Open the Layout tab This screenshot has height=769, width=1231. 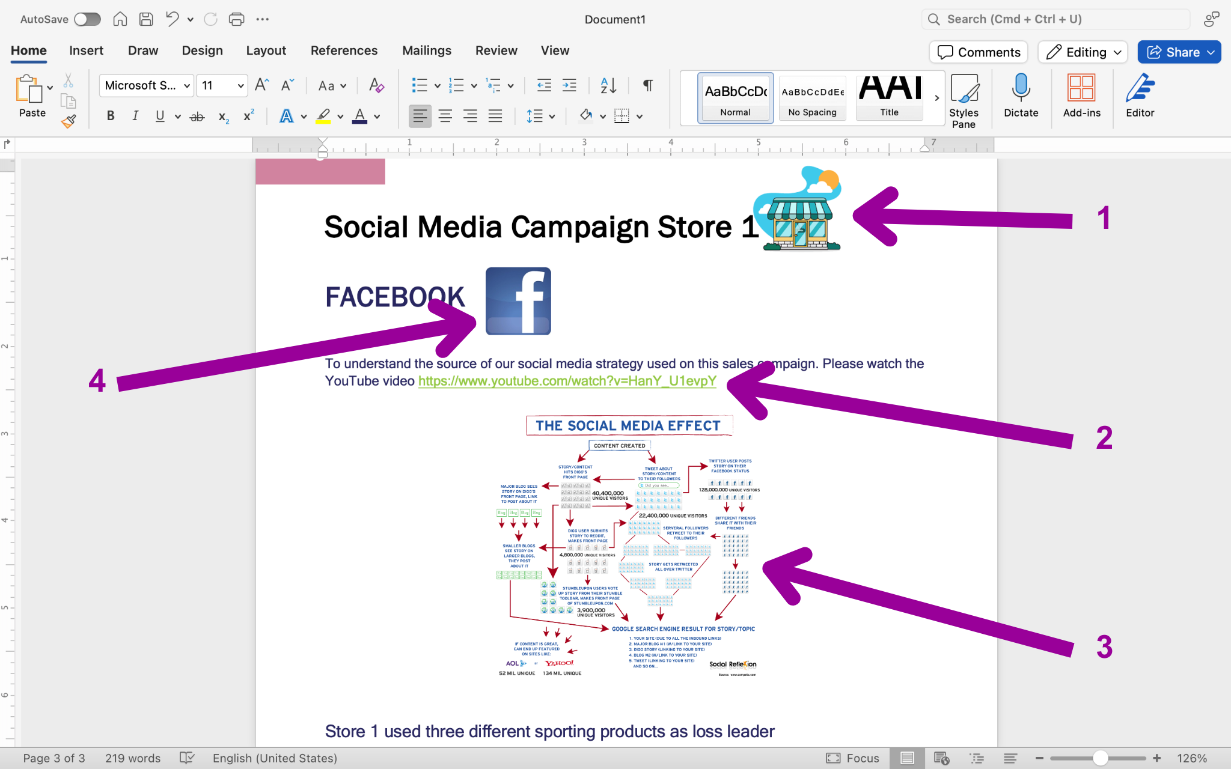pos(266,50)
